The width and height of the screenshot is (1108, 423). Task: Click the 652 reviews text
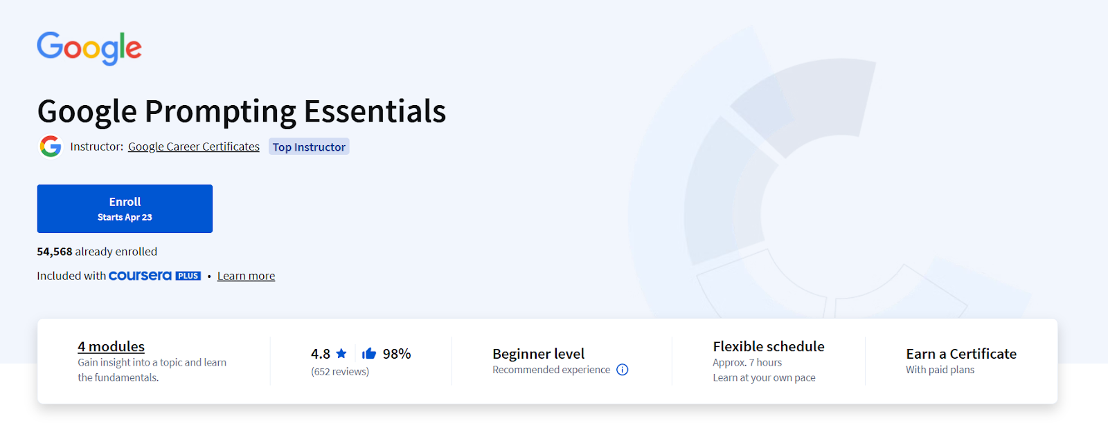tap(340, 372)
